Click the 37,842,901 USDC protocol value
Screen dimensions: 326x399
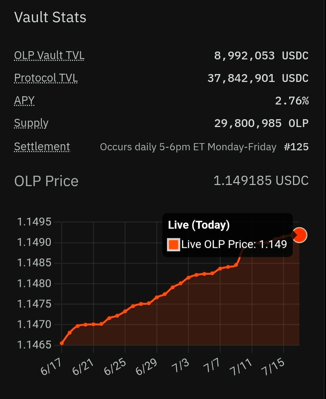point(258,78)
